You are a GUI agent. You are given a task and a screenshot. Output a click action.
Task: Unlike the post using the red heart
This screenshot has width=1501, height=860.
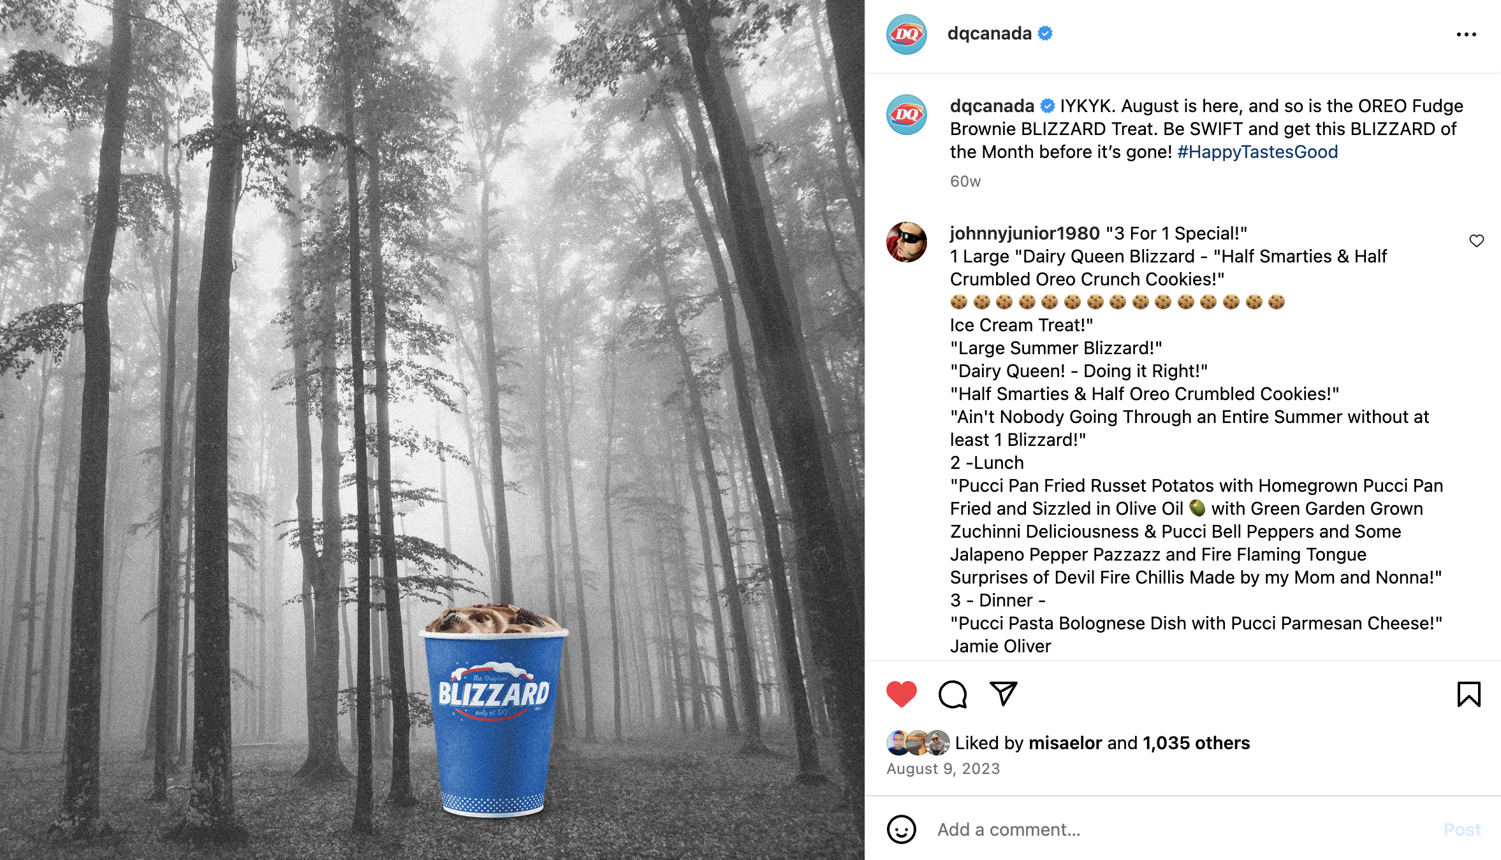[x=901, y=694]
